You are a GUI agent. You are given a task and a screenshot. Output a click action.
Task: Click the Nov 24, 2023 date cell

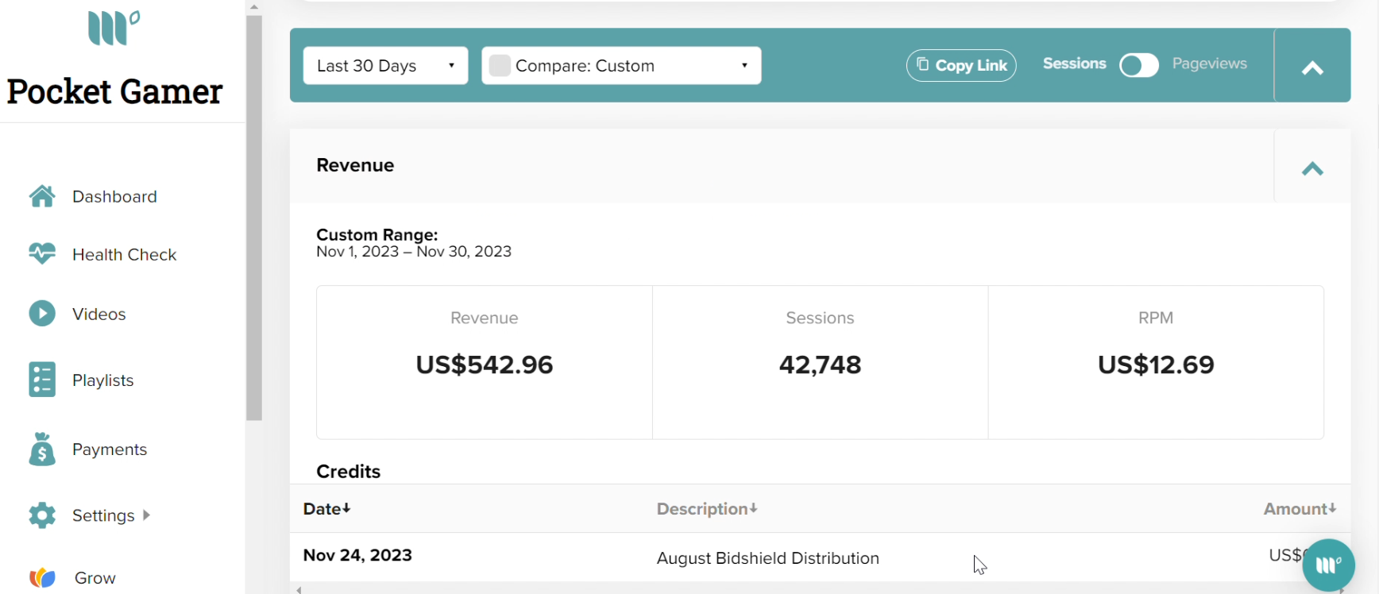point(357,555)
